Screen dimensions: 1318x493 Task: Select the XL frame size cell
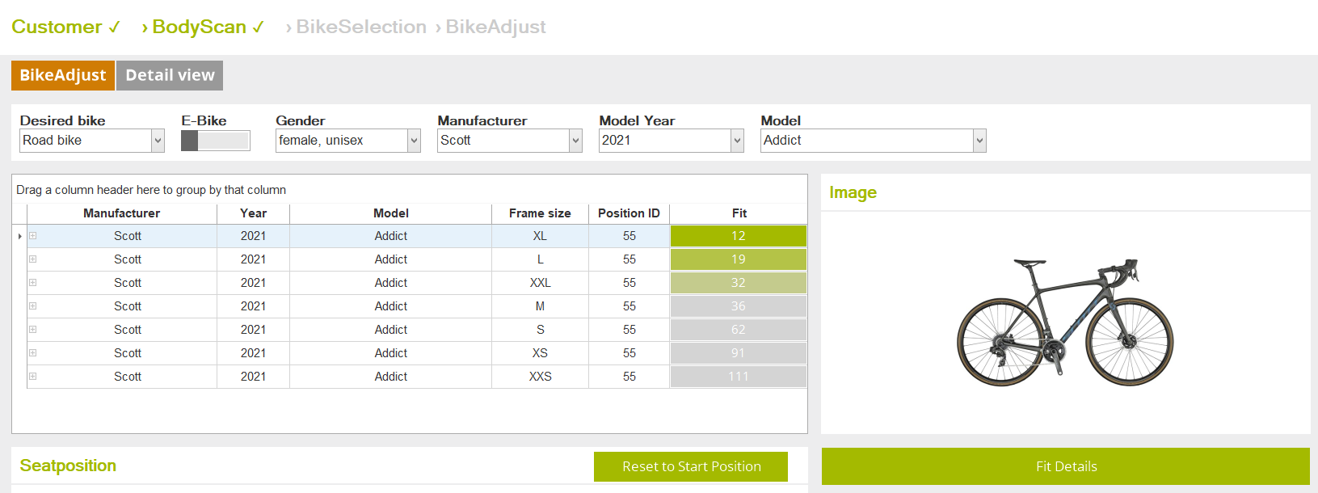(540, 236)
